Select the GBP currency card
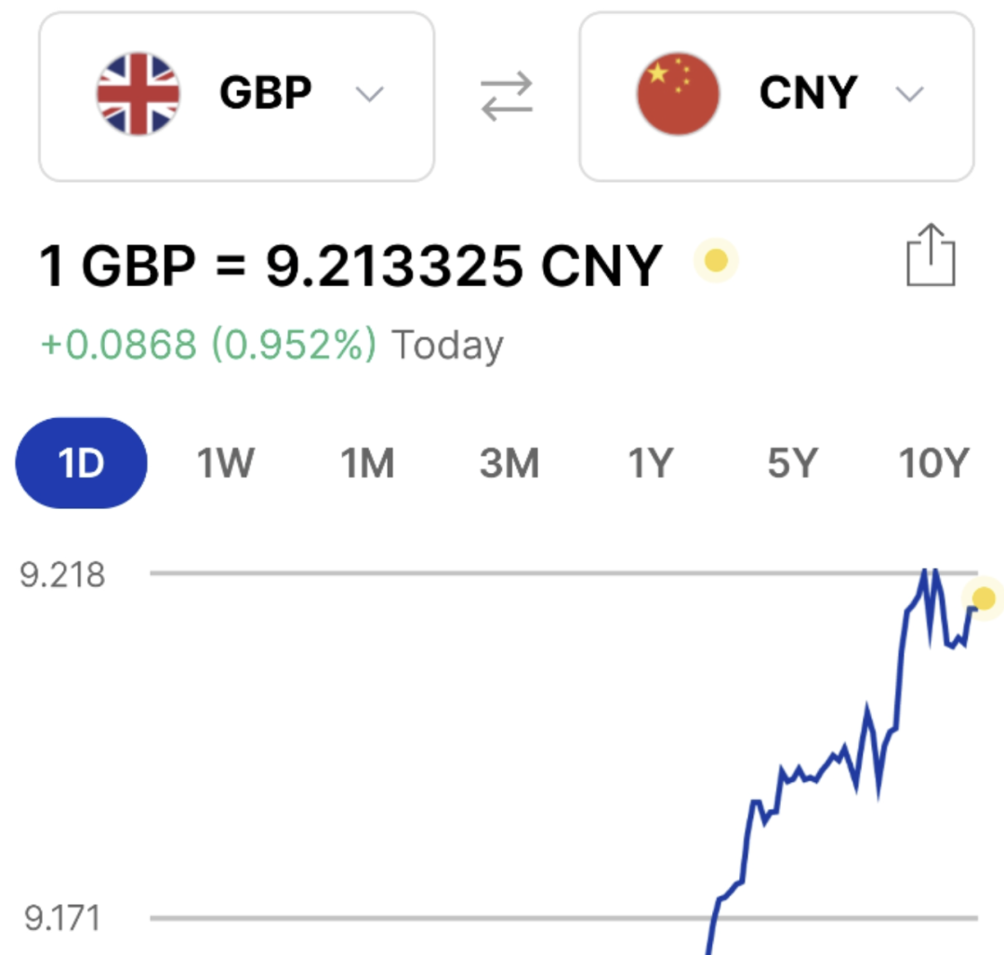 click(x=236, y=95)
